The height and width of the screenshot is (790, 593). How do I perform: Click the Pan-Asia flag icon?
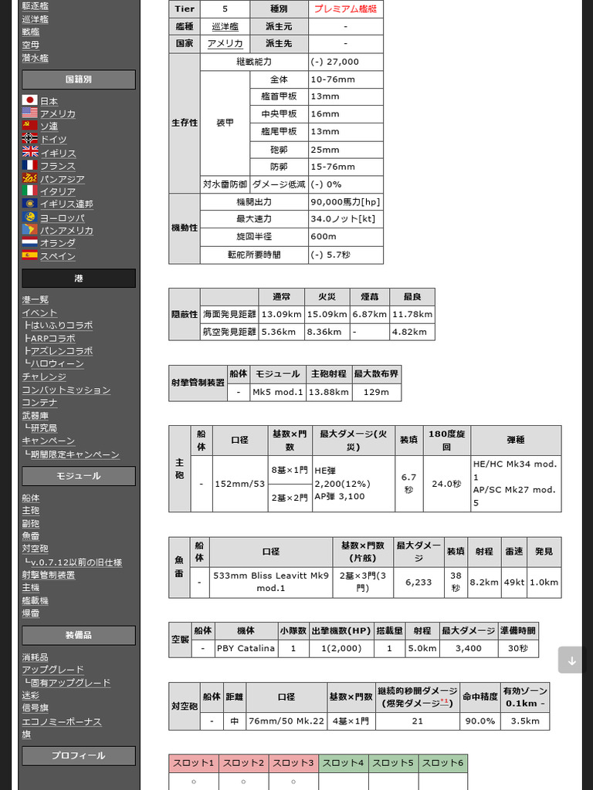pyautogui.click(x=30, y=178)
